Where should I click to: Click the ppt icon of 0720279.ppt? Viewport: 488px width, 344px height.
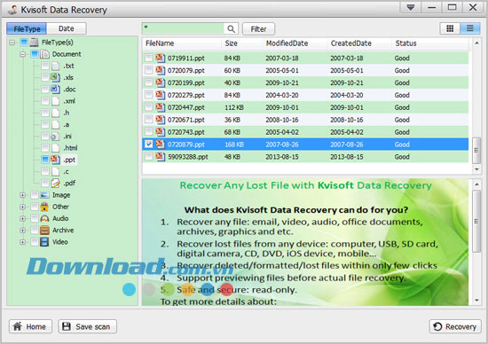(161, 95)
